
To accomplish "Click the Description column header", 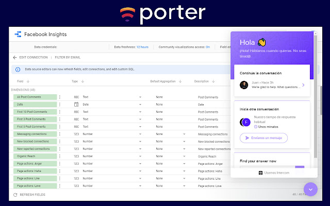I will tap(202, 81).
